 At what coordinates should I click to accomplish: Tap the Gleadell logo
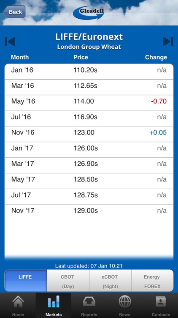click(89, 12)
